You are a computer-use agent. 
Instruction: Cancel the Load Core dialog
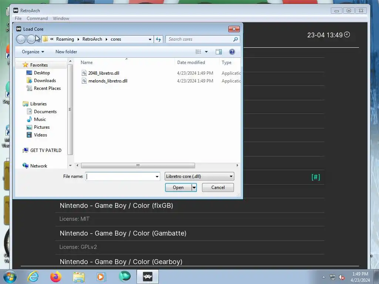tap(218, 187)
